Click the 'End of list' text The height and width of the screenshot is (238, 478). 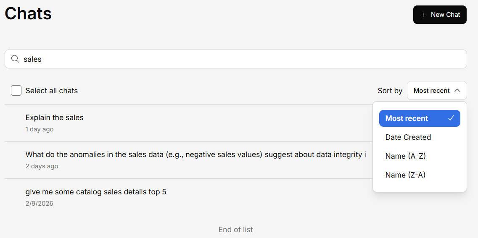[x=235, y=230]
